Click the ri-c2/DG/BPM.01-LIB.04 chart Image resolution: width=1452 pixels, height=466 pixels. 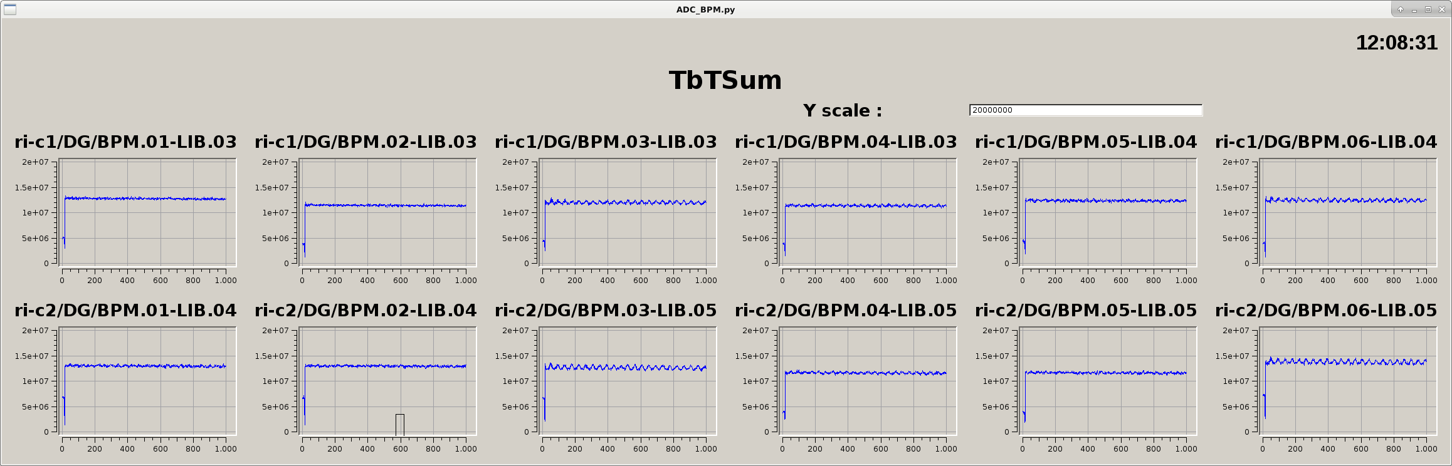(x=147, y=381)
